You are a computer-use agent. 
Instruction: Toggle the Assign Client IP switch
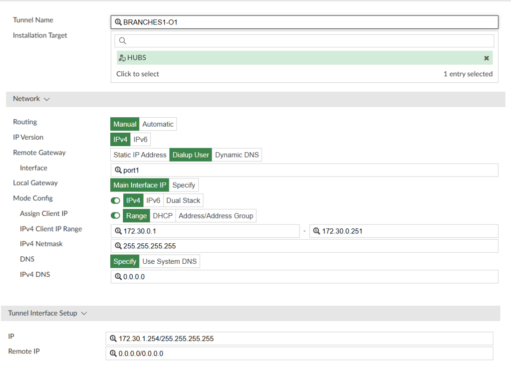[x=115, y=215]
